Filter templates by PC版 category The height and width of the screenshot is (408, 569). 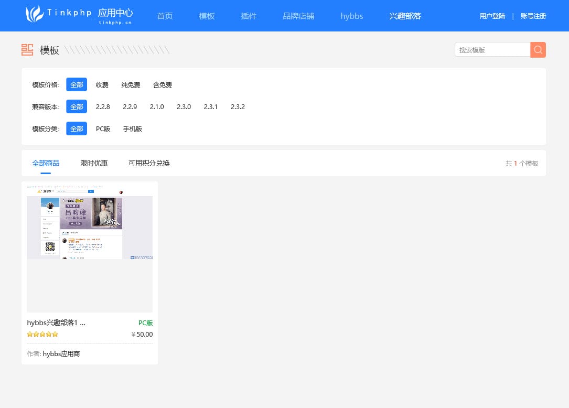(103, 128)
